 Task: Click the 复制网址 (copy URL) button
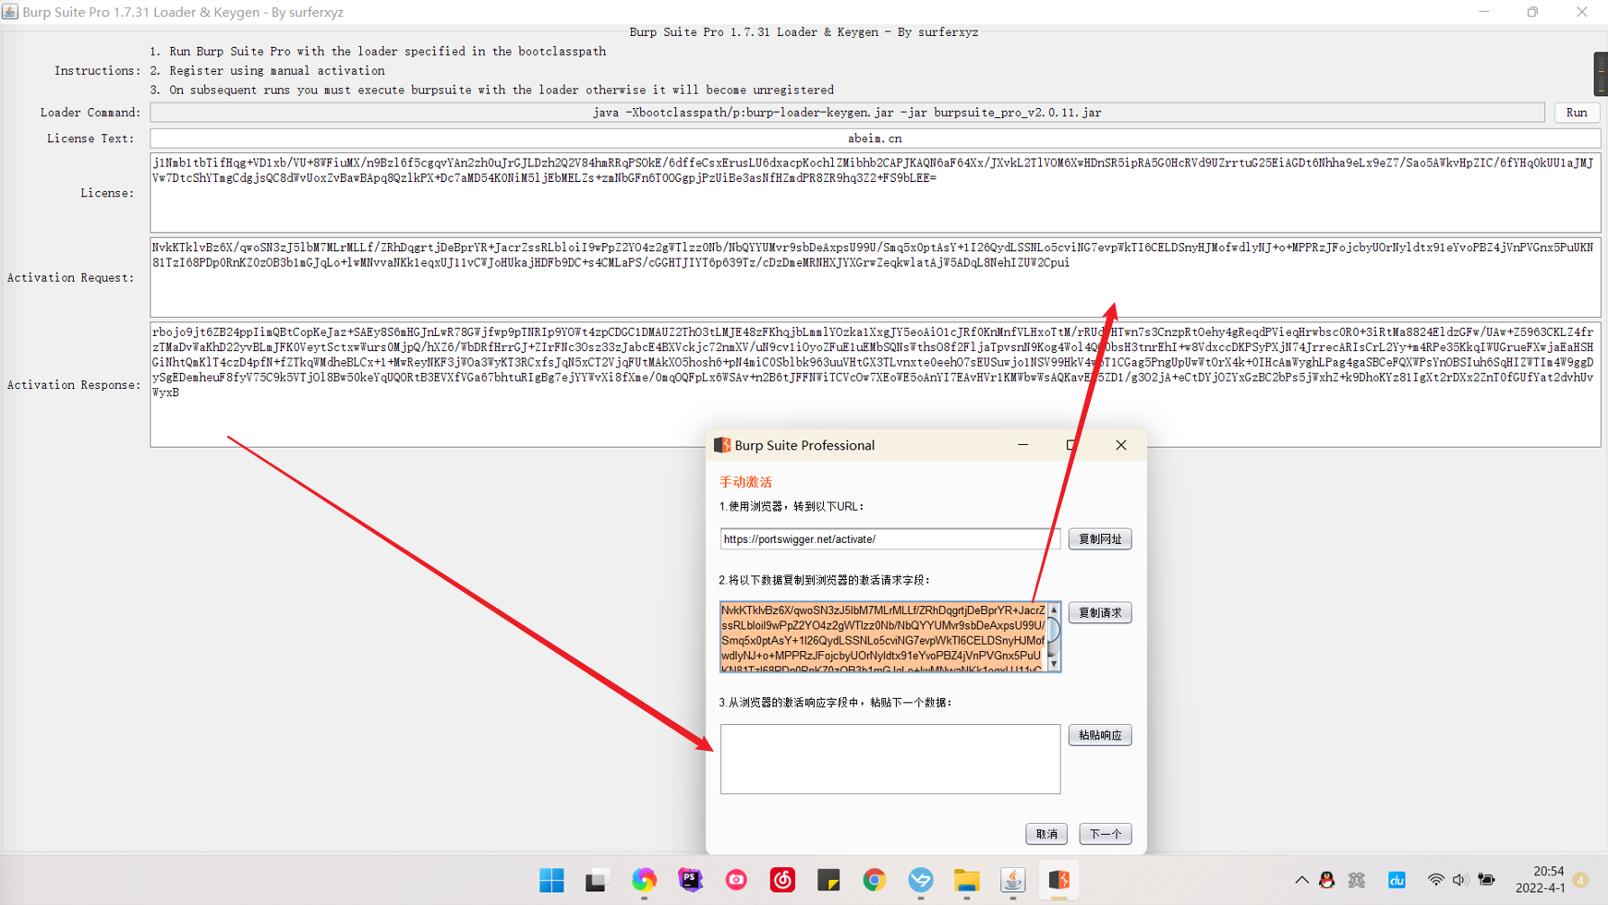pyautogui.click(x=1099, y=539)
